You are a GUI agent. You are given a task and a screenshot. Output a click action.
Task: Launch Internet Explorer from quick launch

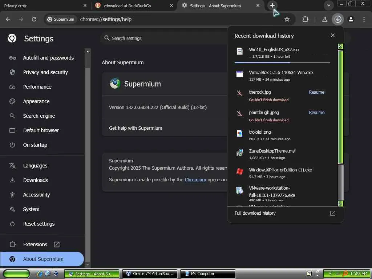40,274
